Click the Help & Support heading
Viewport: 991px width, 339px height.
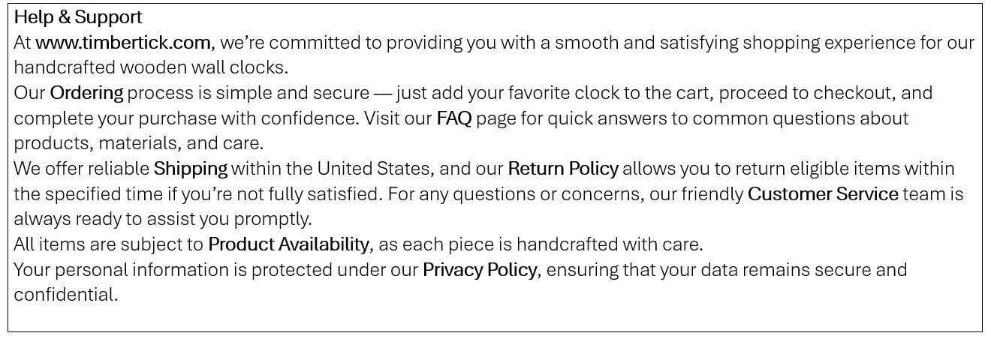tap(78, 16)
